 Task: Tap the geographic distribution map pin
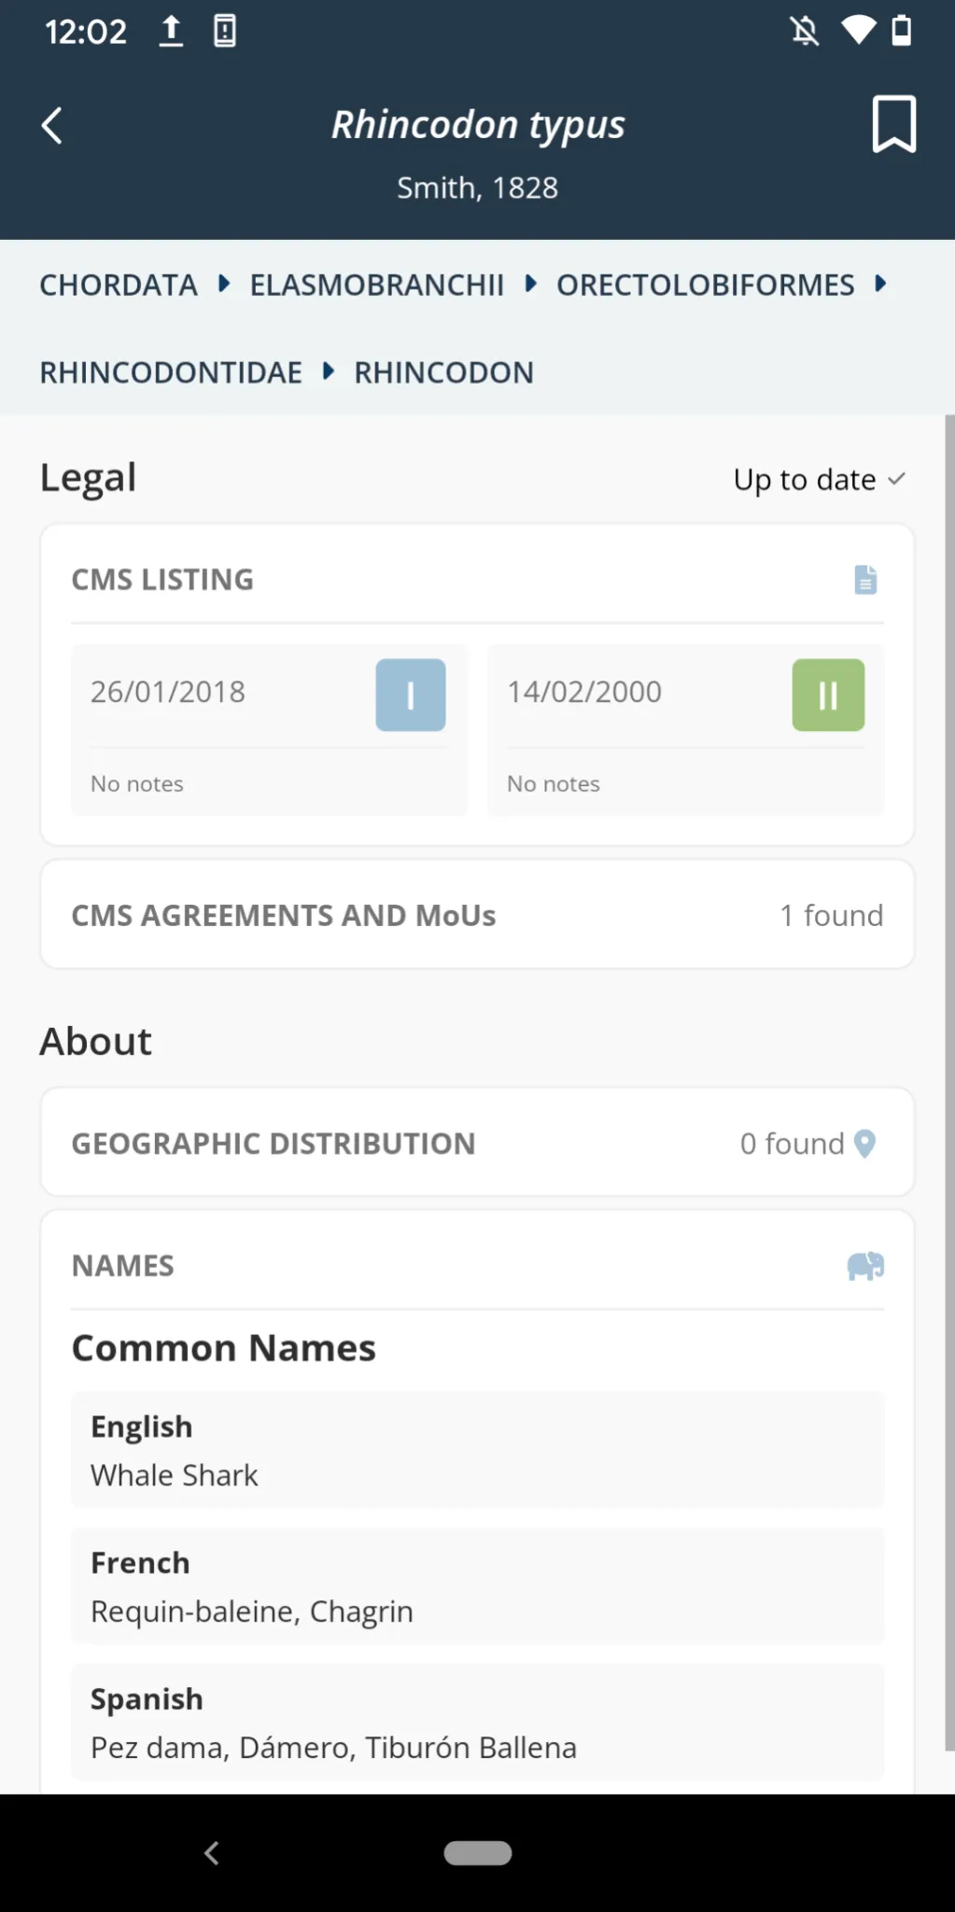coord(865,1144)
